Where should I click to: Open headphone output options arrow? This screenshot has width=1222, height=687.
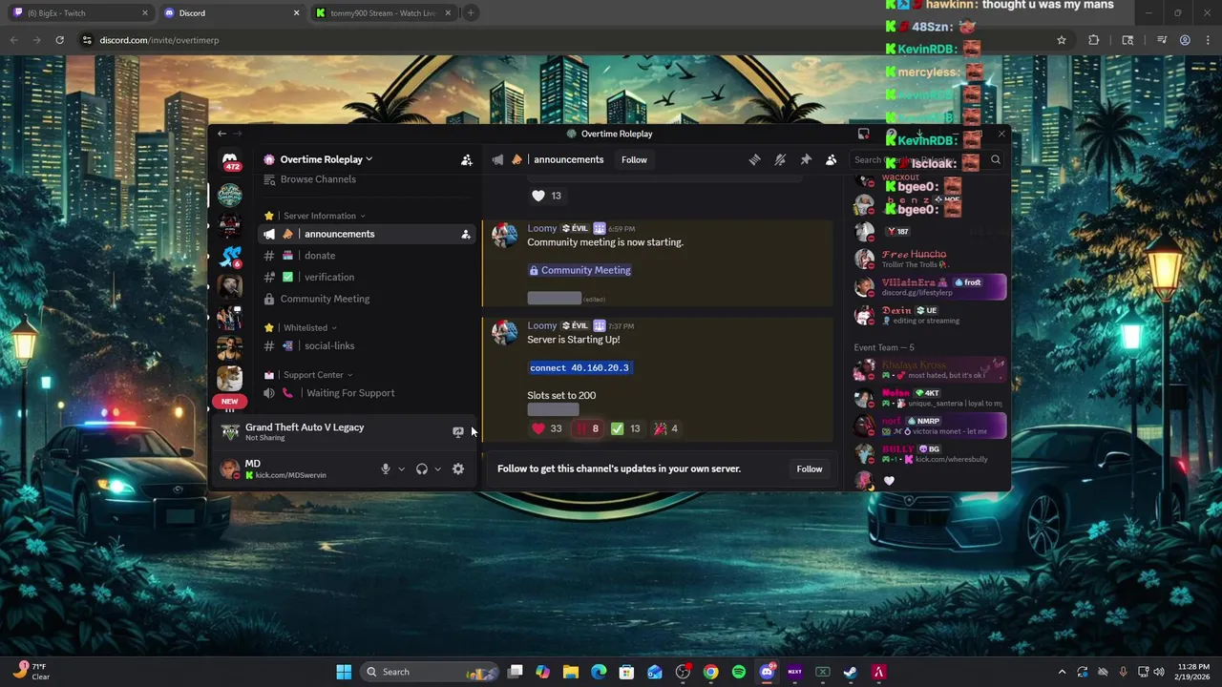point(437,468)
